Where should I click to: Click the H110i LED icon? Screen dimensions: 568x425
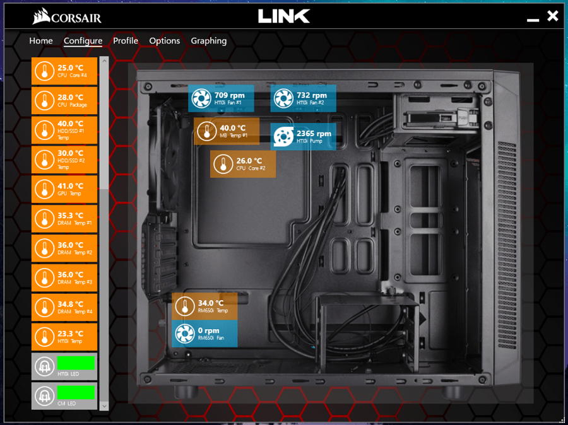[45, 366]
